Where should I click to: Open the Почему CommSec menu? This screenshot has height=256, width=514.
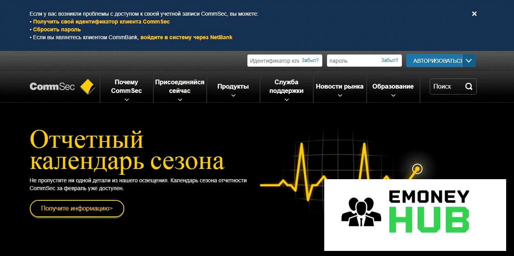pos(127,87)
